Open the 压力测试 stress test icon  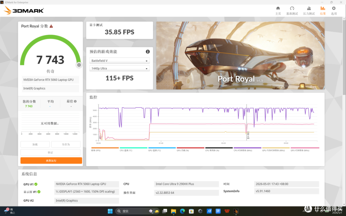pos(309,8)
